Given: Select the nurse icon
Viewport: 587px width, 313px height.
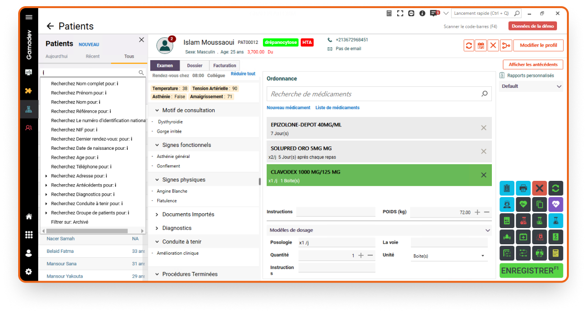Looking at the screenshot, I should 507,204.
